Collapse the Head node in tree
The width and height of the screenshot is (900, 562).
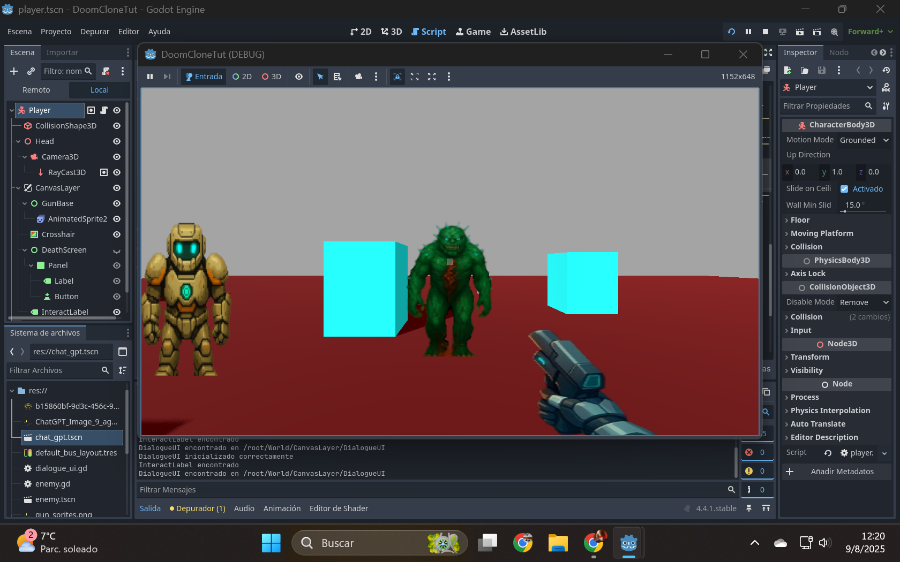pos(18,141)
